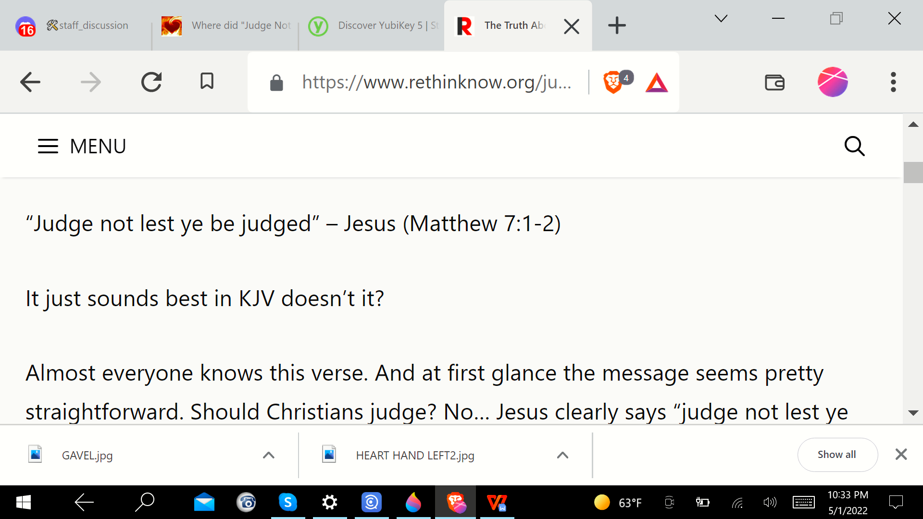Open Skype from the taskbar
The image size is (923, 519).
click(287, 503)
